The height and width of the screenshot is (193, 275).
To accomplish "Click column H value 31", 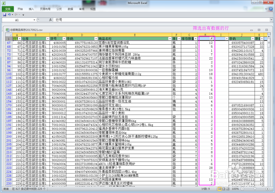I will click(205, 78).
